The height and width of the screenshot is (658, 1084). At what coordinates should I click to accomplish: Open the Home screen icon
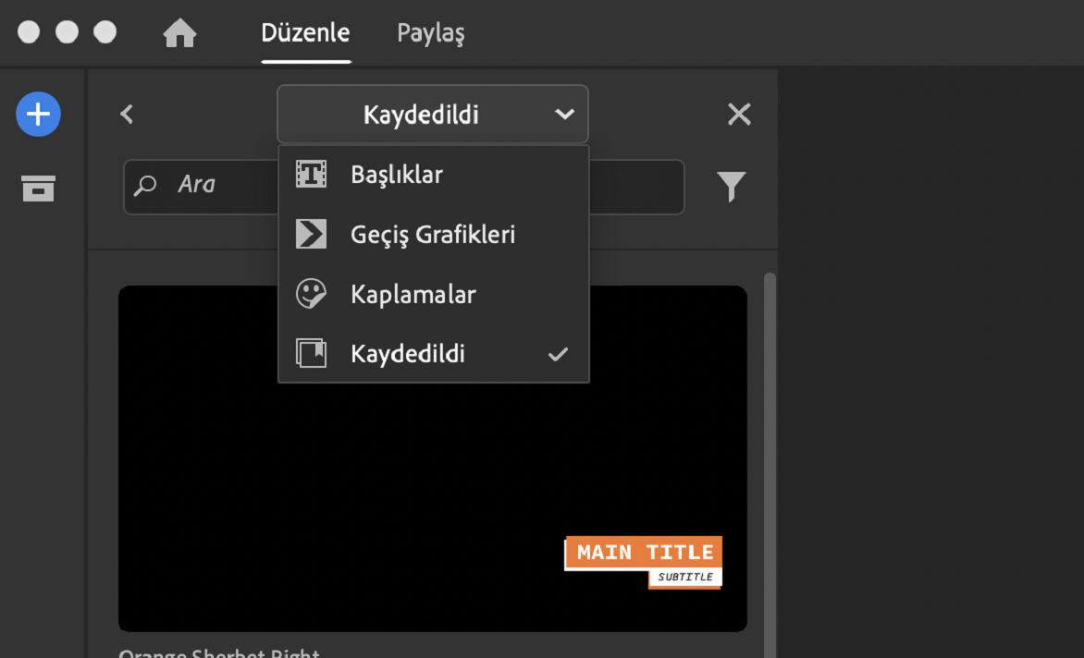click(x=179, y=31)
